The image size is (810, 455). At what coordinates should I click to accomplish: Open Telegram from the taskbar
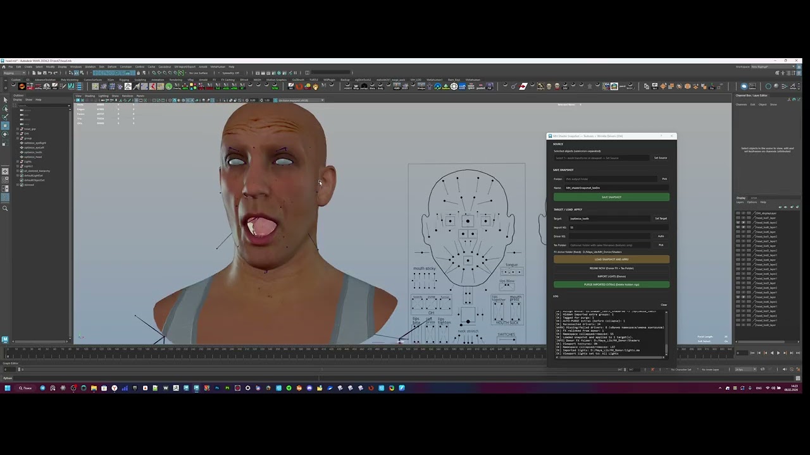pos(42,388)
